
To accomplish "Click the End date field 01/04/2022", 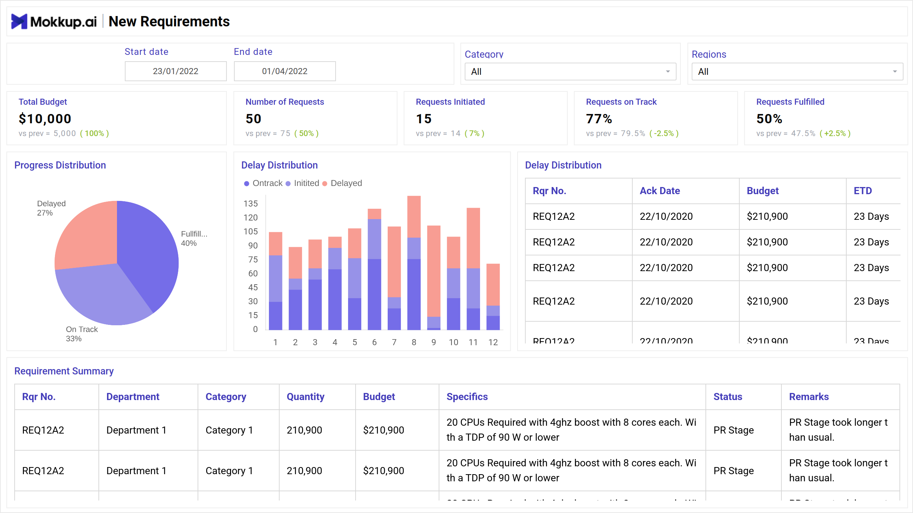I will pos(285,71).
